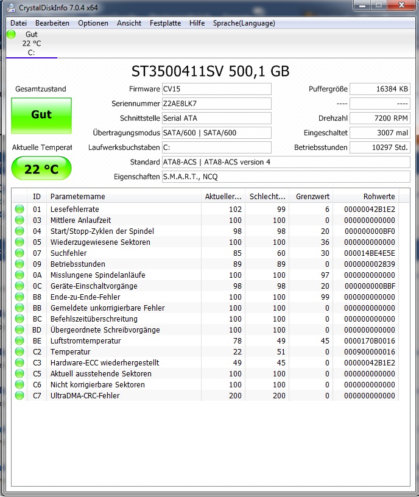The image size is (419, 497).
Task: Click the status icon for Mittlere Anlaufzeit row
Action: pyautogui.click(x=19, y=220)
